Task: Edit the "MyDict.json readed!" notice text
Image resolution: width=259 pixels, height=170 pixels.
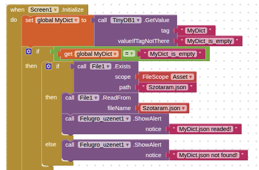Action: [x=205, y=129]
